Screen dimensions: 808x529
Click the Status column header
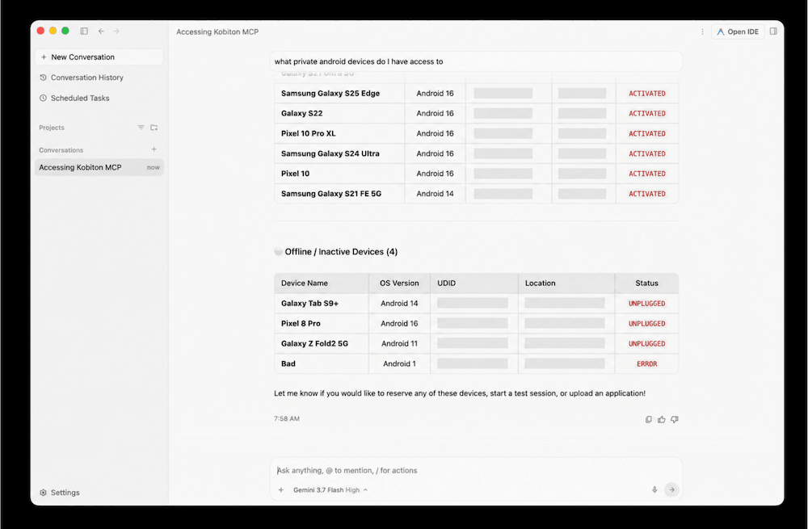pos(646,283)
